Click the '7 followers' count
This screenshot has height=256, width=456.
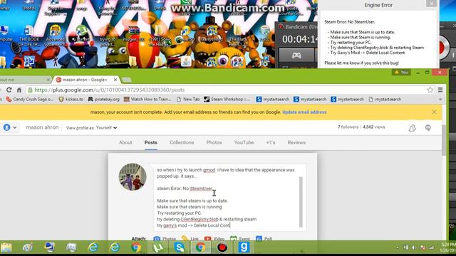(348, 127)
